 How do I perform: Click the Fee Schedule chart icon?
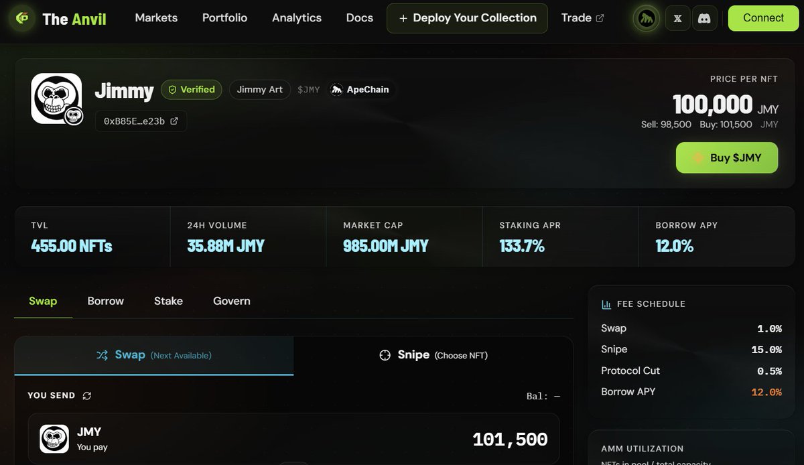pyautogui.click(x=606, y=304)
